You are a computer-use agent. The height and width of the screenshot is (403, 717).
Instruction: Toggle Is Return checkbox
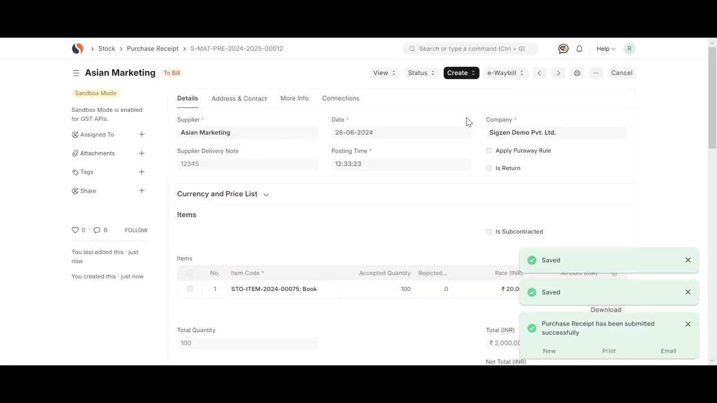click(489, 168)
